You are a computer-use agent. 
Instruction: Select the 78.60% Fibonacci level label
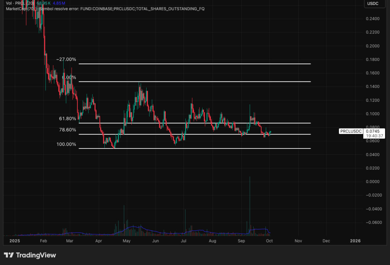coord(67,130)
